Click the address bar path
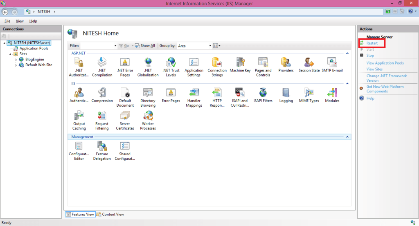The image size is (419, 226). [204, 12]
